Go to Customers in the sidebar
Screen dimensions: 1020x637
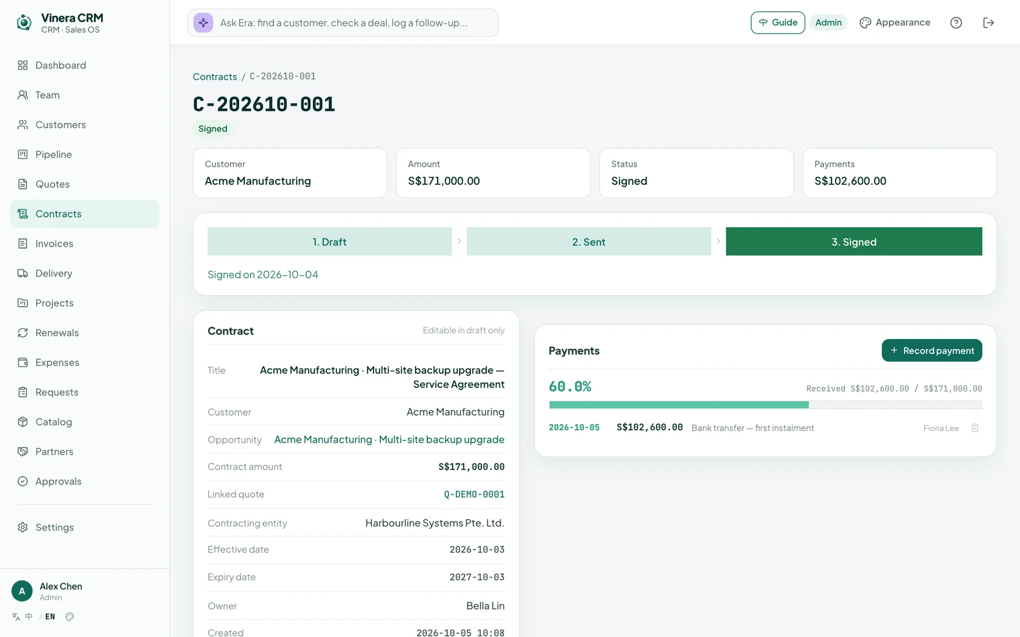84,125
